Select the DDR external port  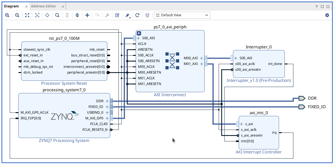click(302, 98)
